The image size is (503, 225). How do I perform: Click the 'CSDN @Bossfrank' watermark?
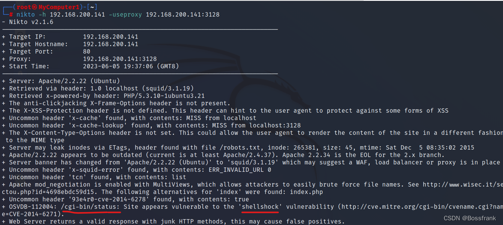471,219
